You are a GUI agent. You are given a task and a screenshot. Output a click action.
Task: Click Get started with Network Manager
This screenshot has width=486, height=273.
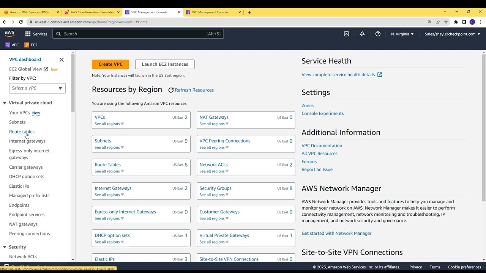point(336,233)
